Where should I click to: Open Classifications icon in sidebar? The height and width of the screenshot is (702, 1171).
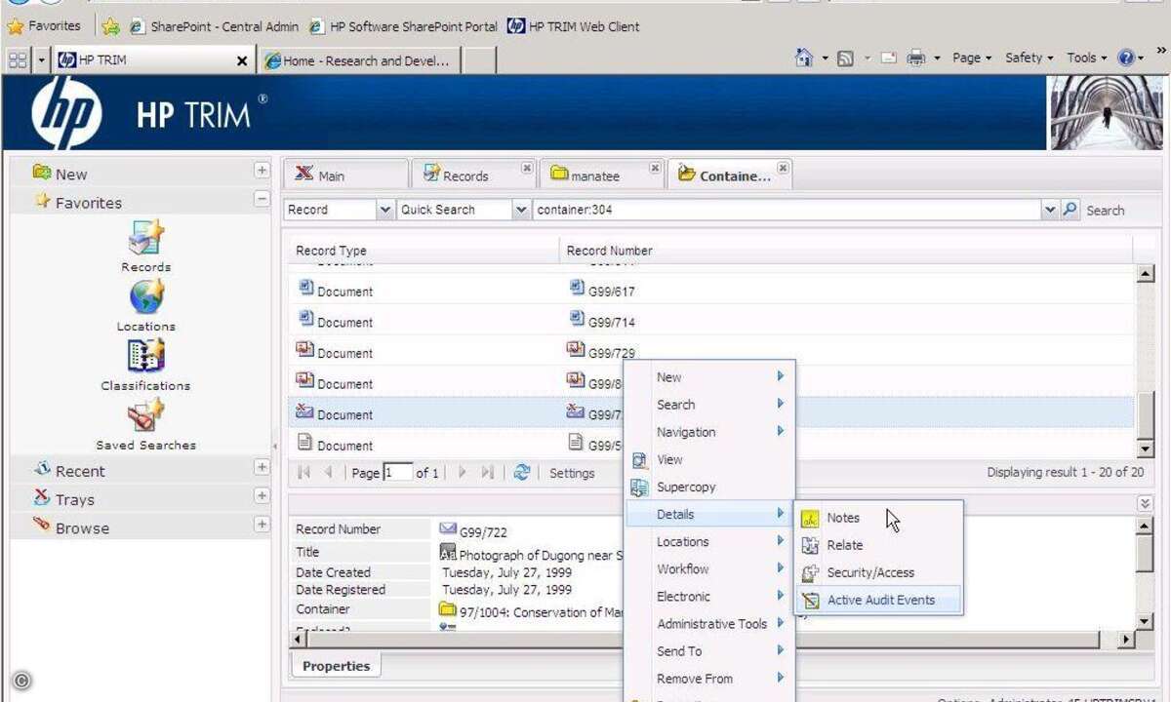[146, 357]
